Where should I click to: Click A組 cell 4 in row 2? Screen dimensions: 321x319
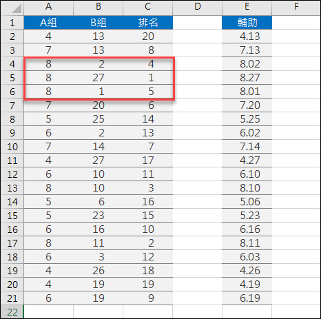coord(48,37)
